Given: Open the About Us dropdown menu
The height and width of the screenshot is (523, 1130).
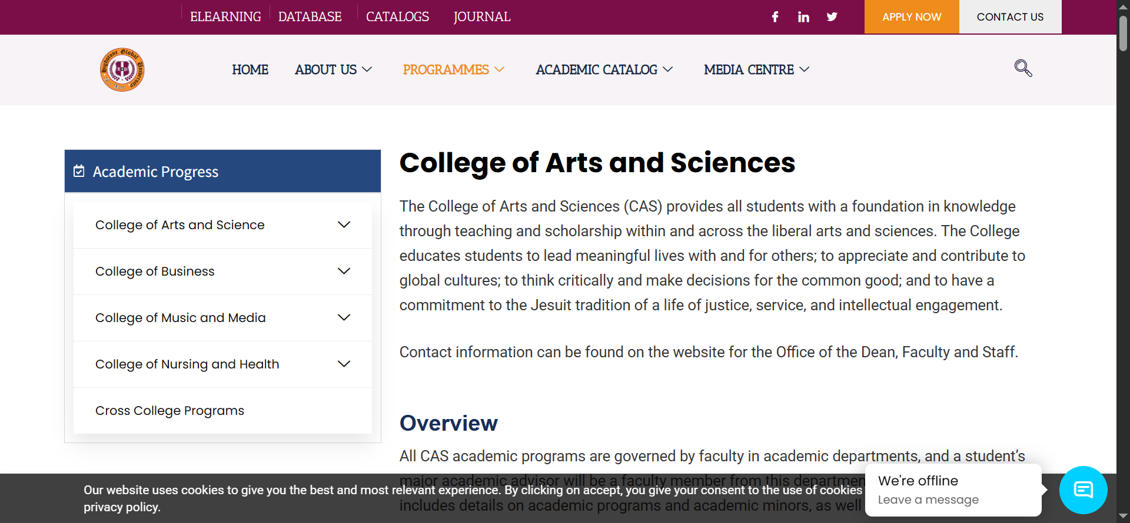Looking at the screenshot, I should coord(333,70).
